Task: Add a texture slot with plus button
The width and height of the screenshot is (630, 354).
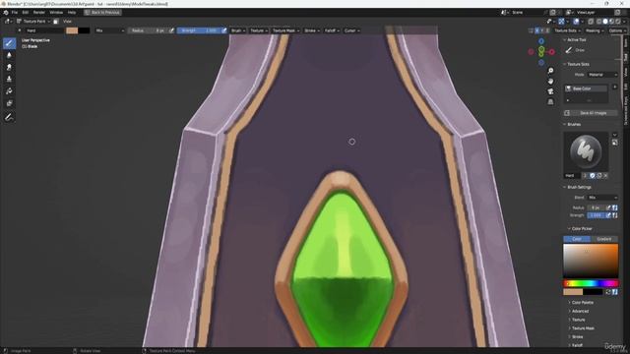Action: tap(614, 88)
